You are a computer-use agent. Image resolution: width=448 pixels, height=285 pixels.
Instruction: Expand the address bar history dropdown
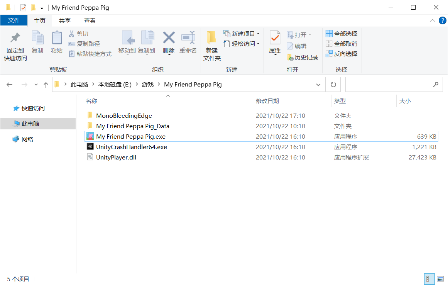click(318, 85)
